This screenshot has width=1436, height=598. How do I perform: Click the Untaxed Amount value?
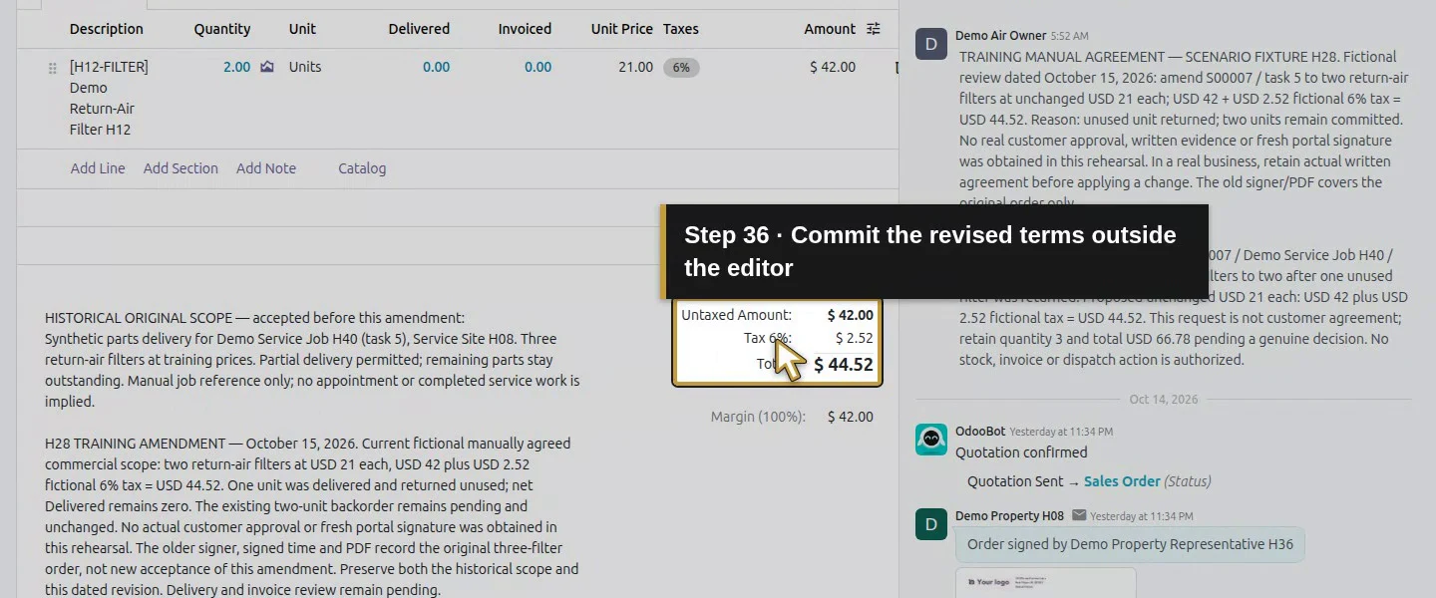coord(850,315)
